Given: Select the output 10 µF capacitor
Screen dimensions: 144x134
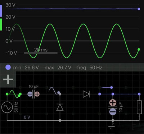Looking at the screenshot, I should [x=113, y=107].
